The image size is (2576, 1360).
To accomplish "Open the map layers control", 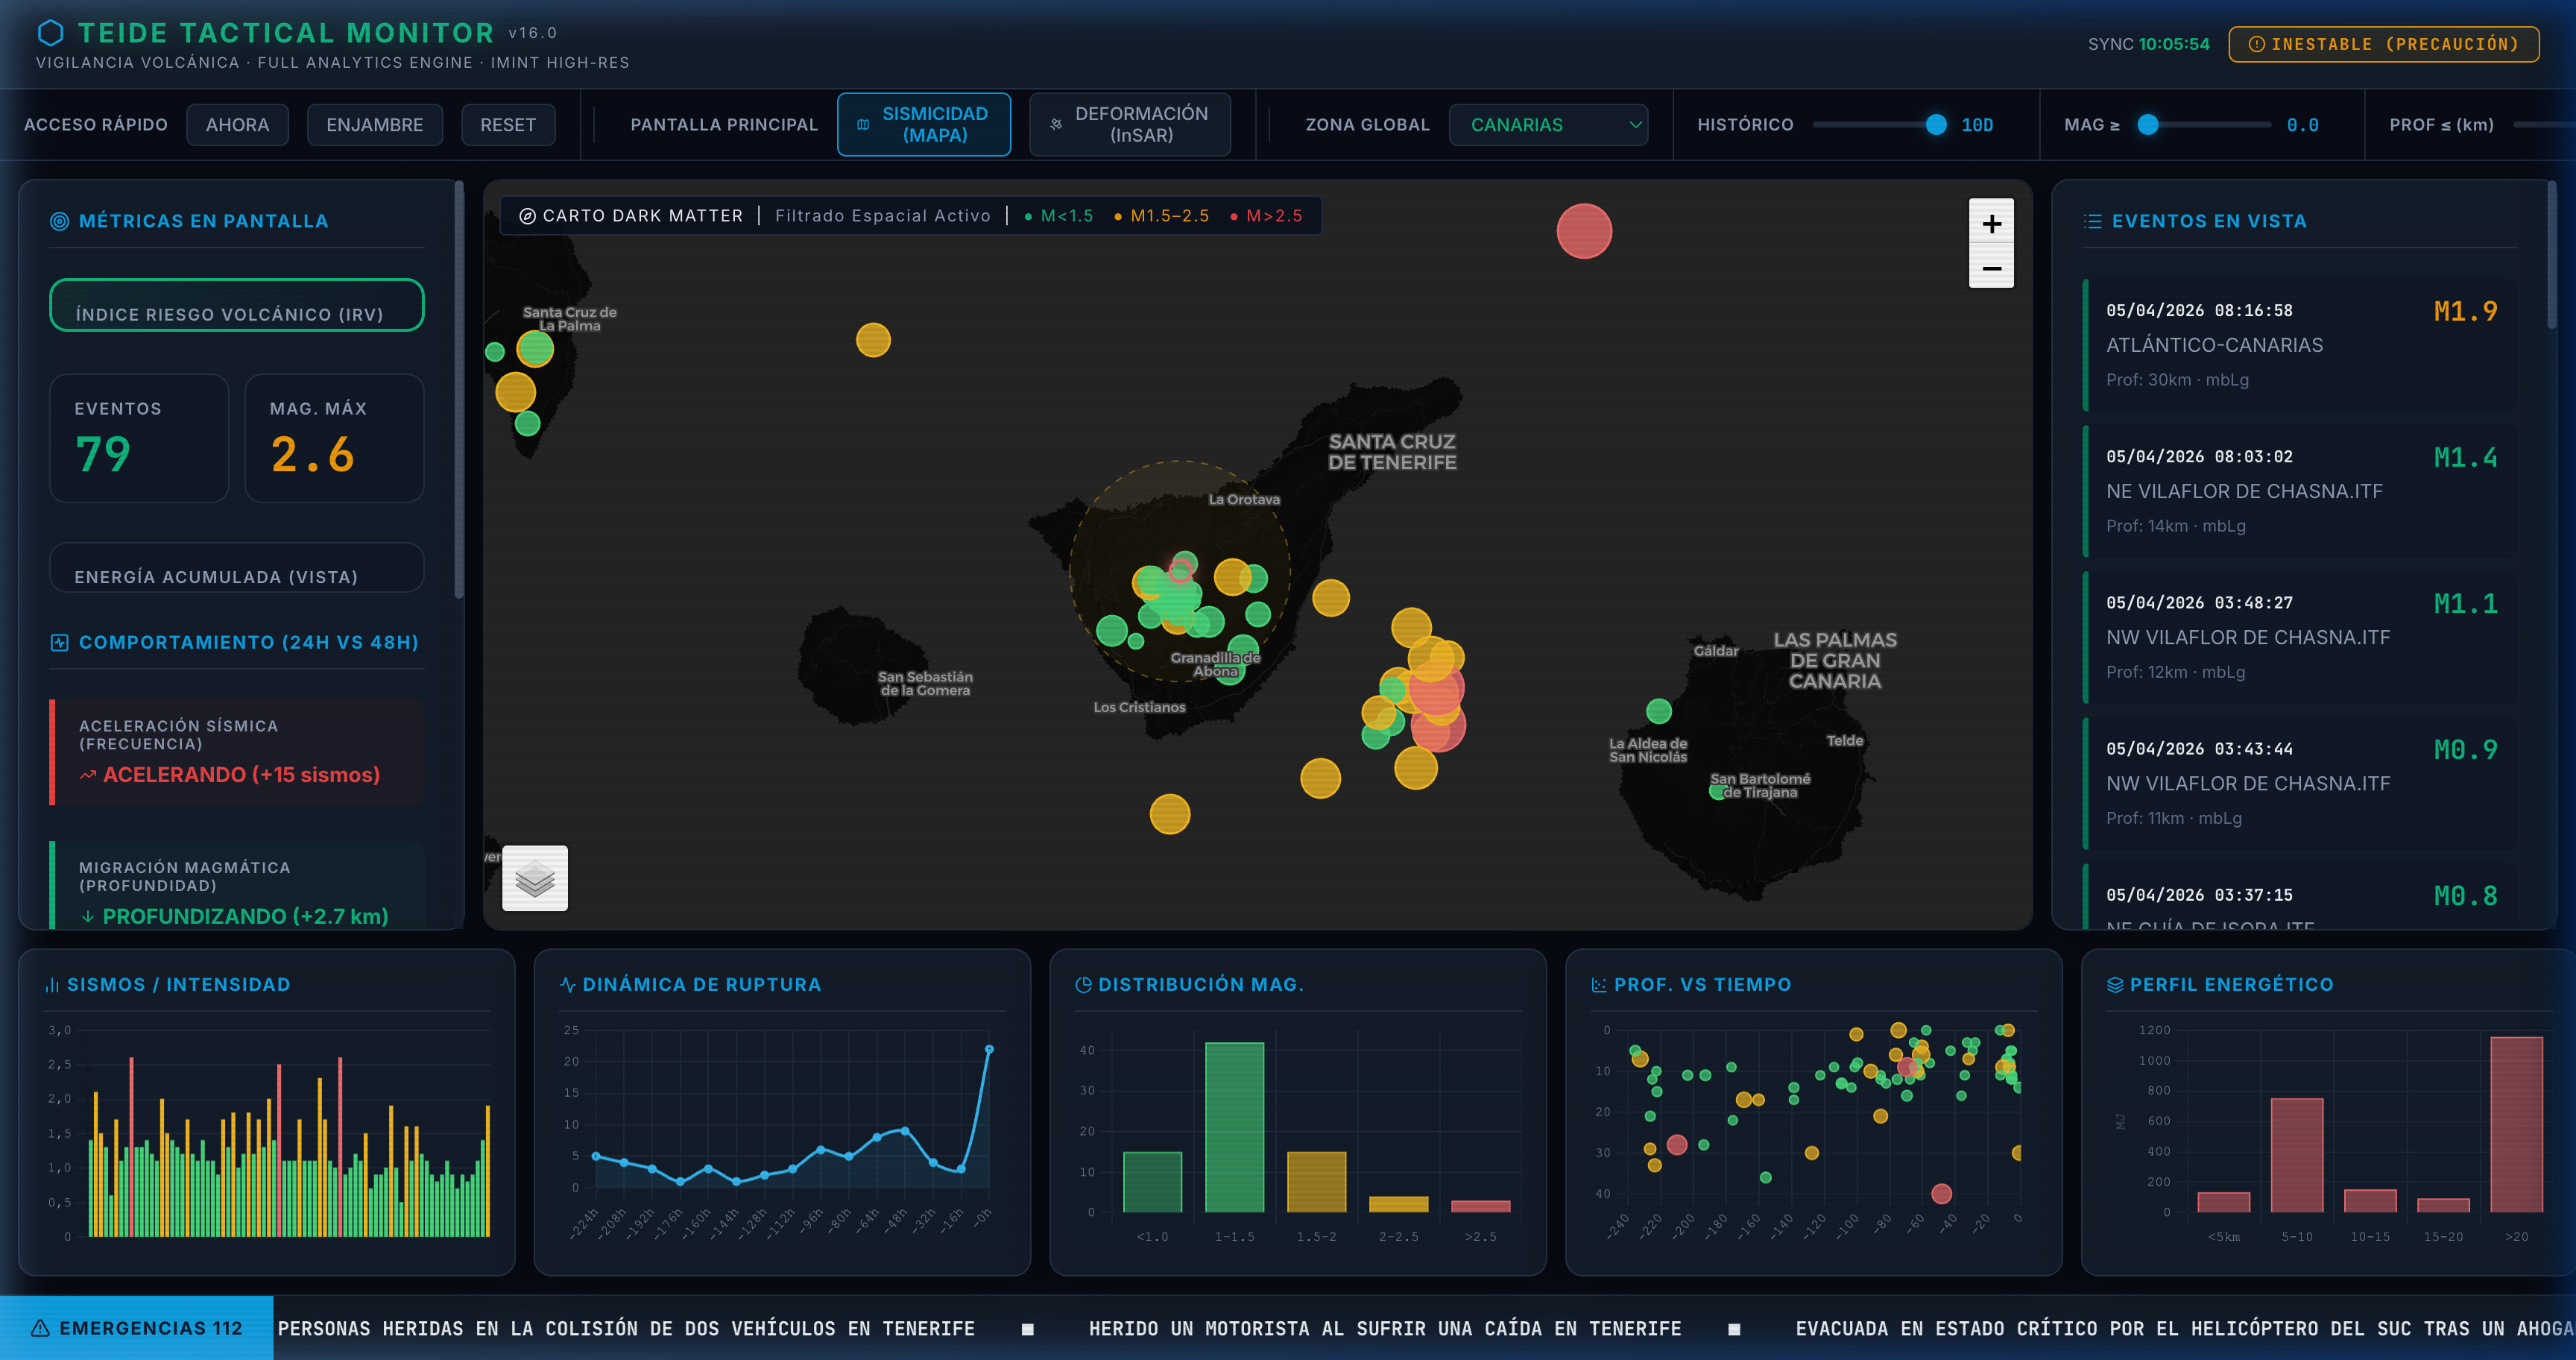I will [535, 878].
